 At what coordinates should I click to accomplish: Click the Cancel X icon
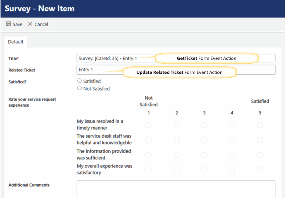(x=30, y=24)
